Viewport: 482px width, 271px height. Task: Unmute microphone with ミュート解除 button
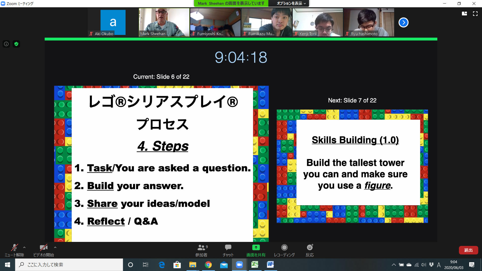14,250
